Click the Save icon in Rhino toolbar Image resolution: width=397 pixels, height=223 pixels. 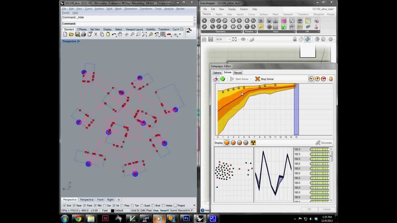[77, 34]
